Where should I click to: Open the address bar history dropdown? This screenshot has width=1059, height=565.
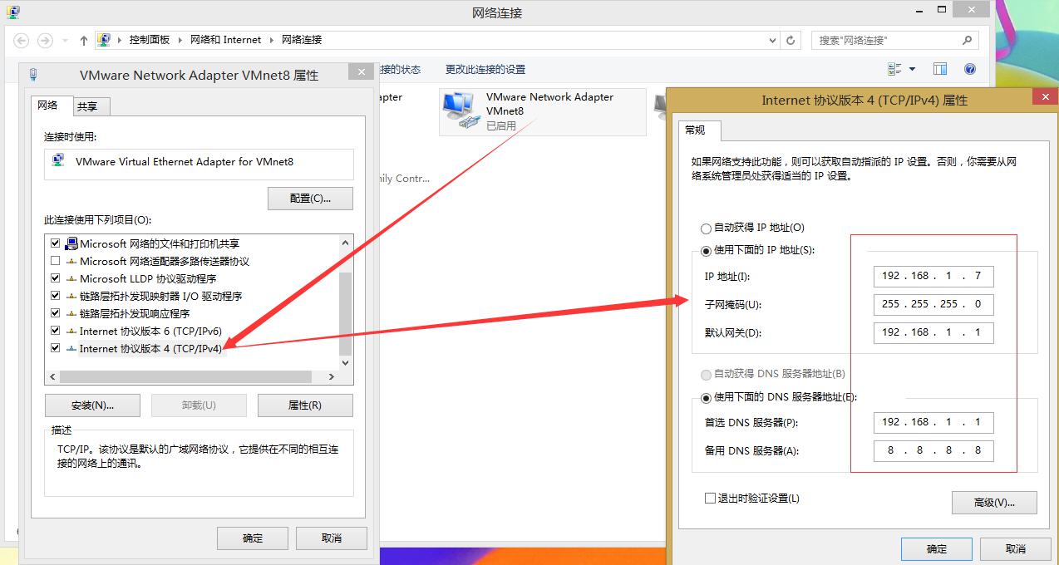[773, 40]
